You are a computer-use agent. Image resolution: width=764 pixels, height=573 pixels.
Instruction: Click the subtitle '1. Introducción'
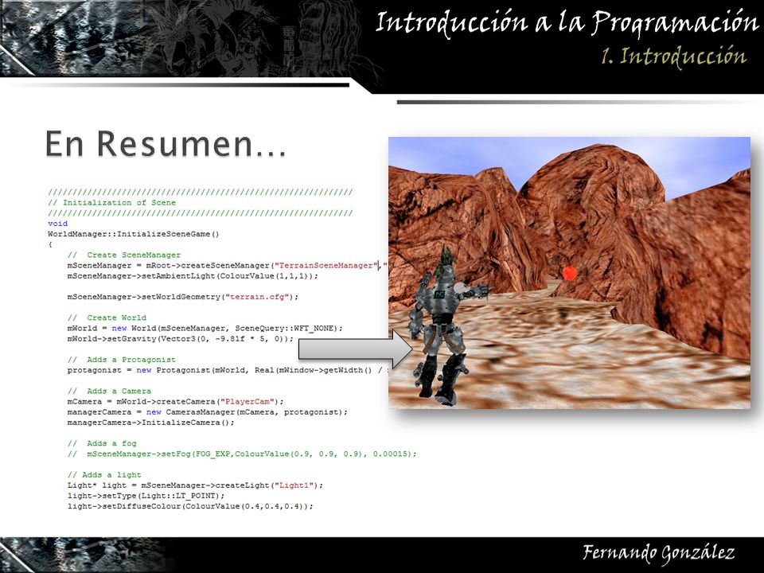pyautogui.click(x=674, y=56)
